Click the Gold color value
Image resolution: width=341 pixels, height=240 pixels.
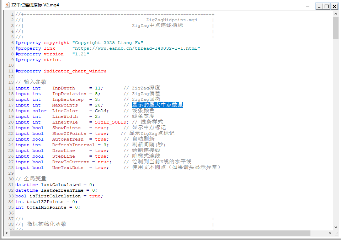coord(101,111)
